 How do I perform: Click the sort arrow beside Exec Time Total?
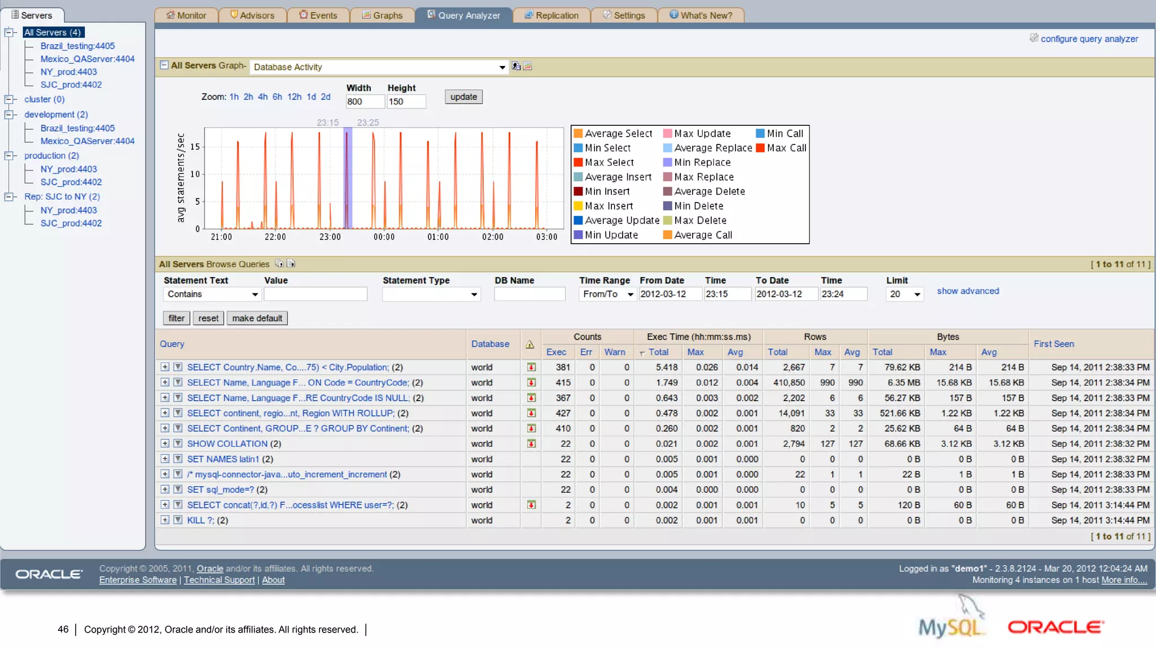[x=642, y=353]
